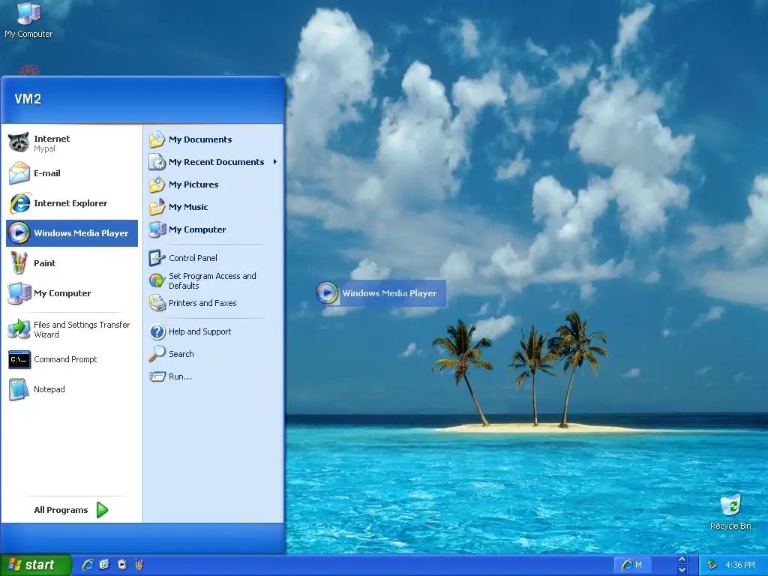
Task: Launch Paint from the Start menu list
Action: (72, 263)
